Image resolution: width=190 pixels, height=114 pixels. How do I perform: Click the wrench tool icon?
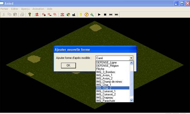click(92, 15)
